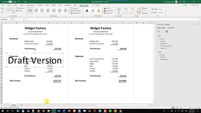The image size is (201, 113).
Task: Open Text Fill dropdown
Action: (x=107, y=8)
